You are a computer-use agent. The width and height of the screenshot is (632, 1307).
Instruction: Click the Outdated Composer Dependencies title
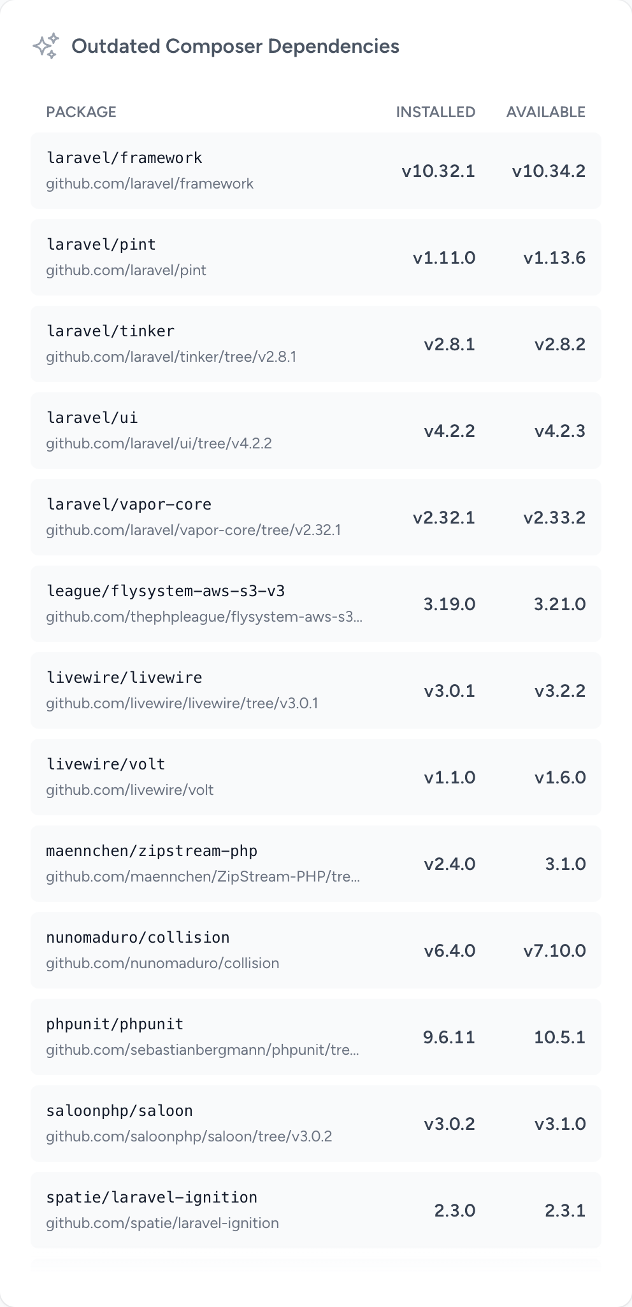pos(235,46)
